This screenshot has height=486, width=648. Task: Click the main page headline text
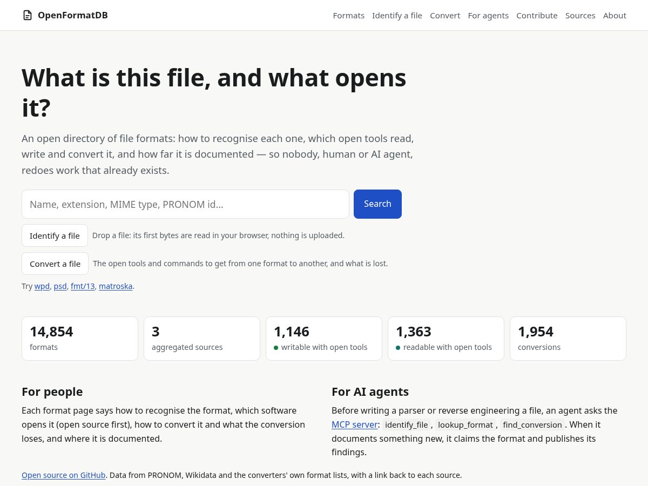(214, 92)
